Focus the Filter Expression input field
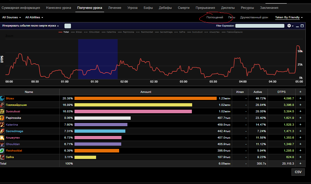 [260, 26]
